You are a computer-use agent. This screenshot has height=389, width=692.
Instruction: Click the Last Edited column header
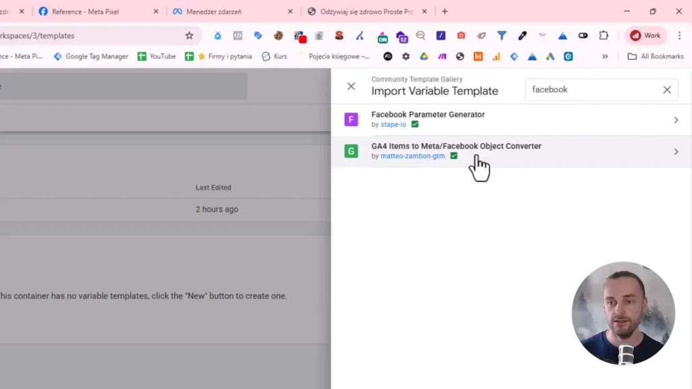point(213,188)
